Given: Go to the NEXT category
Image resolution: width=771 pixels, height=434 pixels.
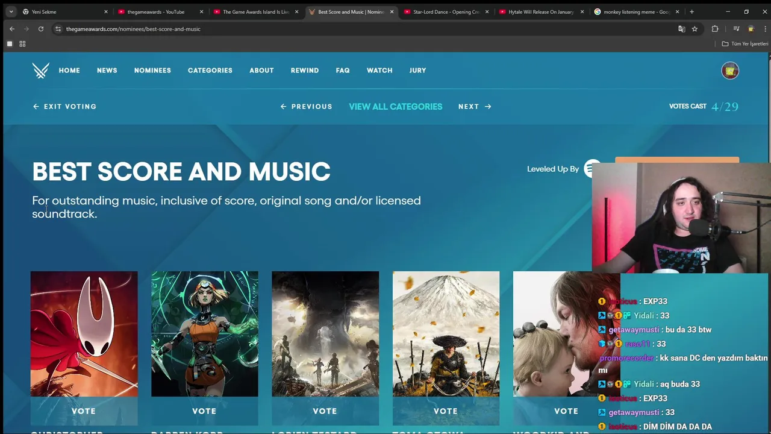Looking at the screenshot, I should 475,107.
